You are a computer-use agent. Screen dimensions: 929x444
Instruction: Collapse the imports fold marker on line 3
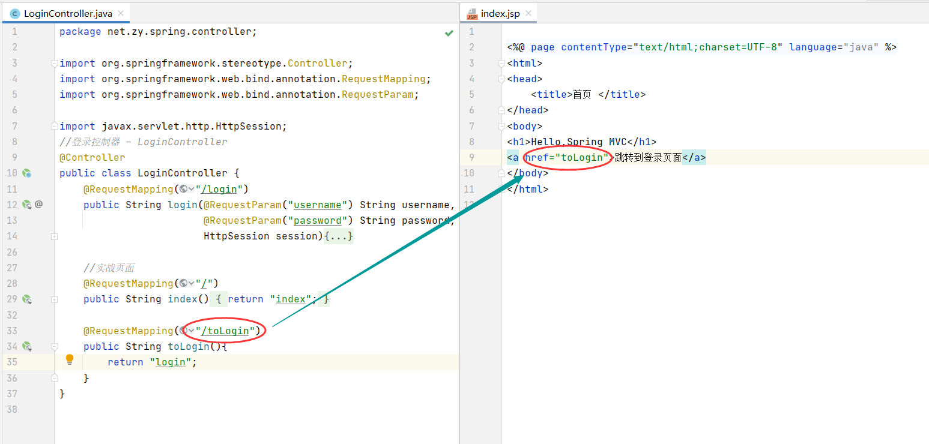[55, 63]
